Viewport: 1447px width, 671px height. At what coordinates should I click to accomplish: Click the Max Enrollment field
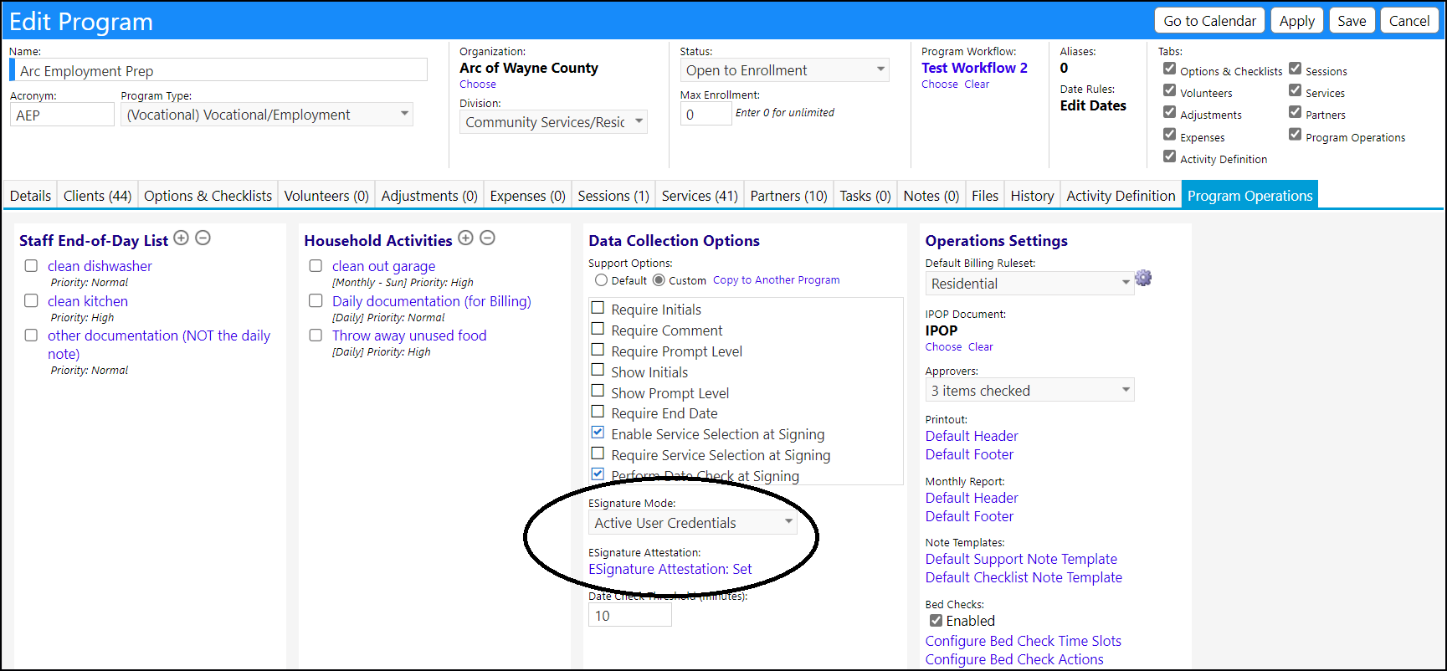point(706,114)
